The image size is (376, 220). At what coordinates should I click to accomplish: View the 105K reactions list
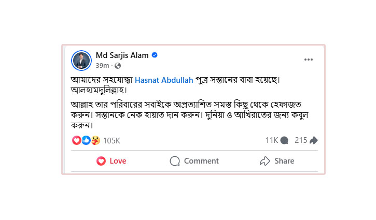point(112,140)
